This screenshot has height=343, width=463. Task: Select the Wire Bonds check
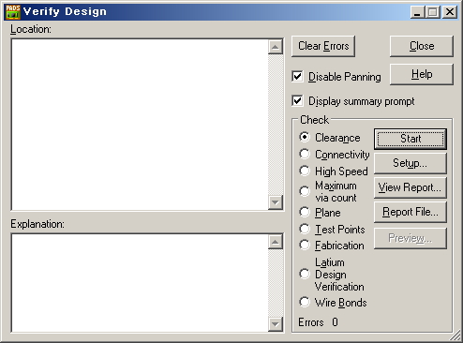[x=305, y=302]
